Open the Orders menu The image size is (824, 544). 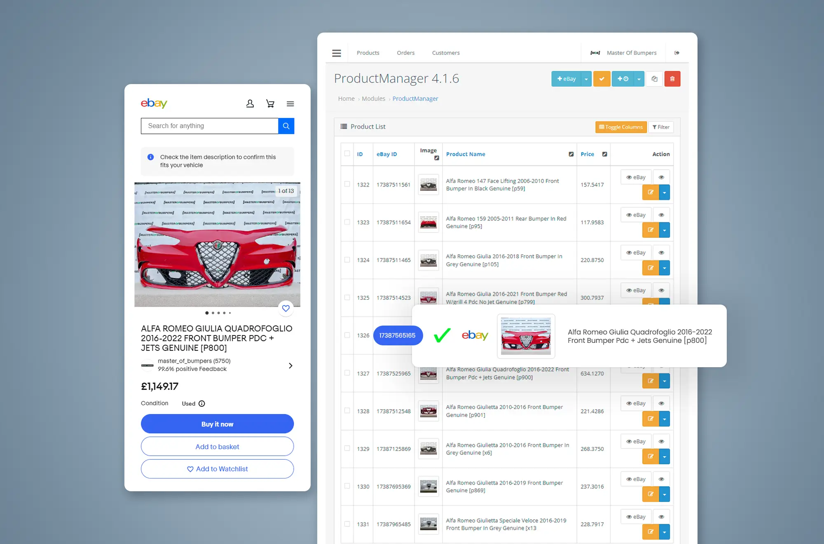point(406,53)
